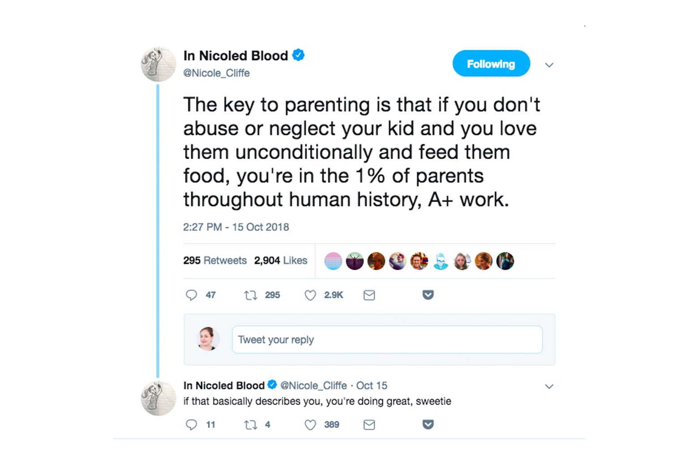Retweet the 'doing great, sweetie' reply
The width and height of the screenshot is (699, 466).
(x=250, y=424)
